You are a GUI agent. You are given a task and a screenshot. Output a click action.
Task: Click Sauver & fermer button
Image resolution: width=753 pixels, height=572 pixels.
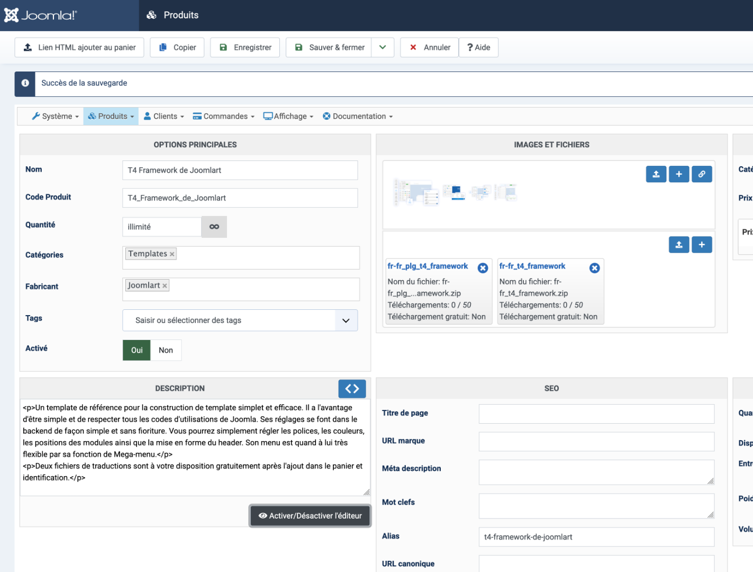(329, 48)
